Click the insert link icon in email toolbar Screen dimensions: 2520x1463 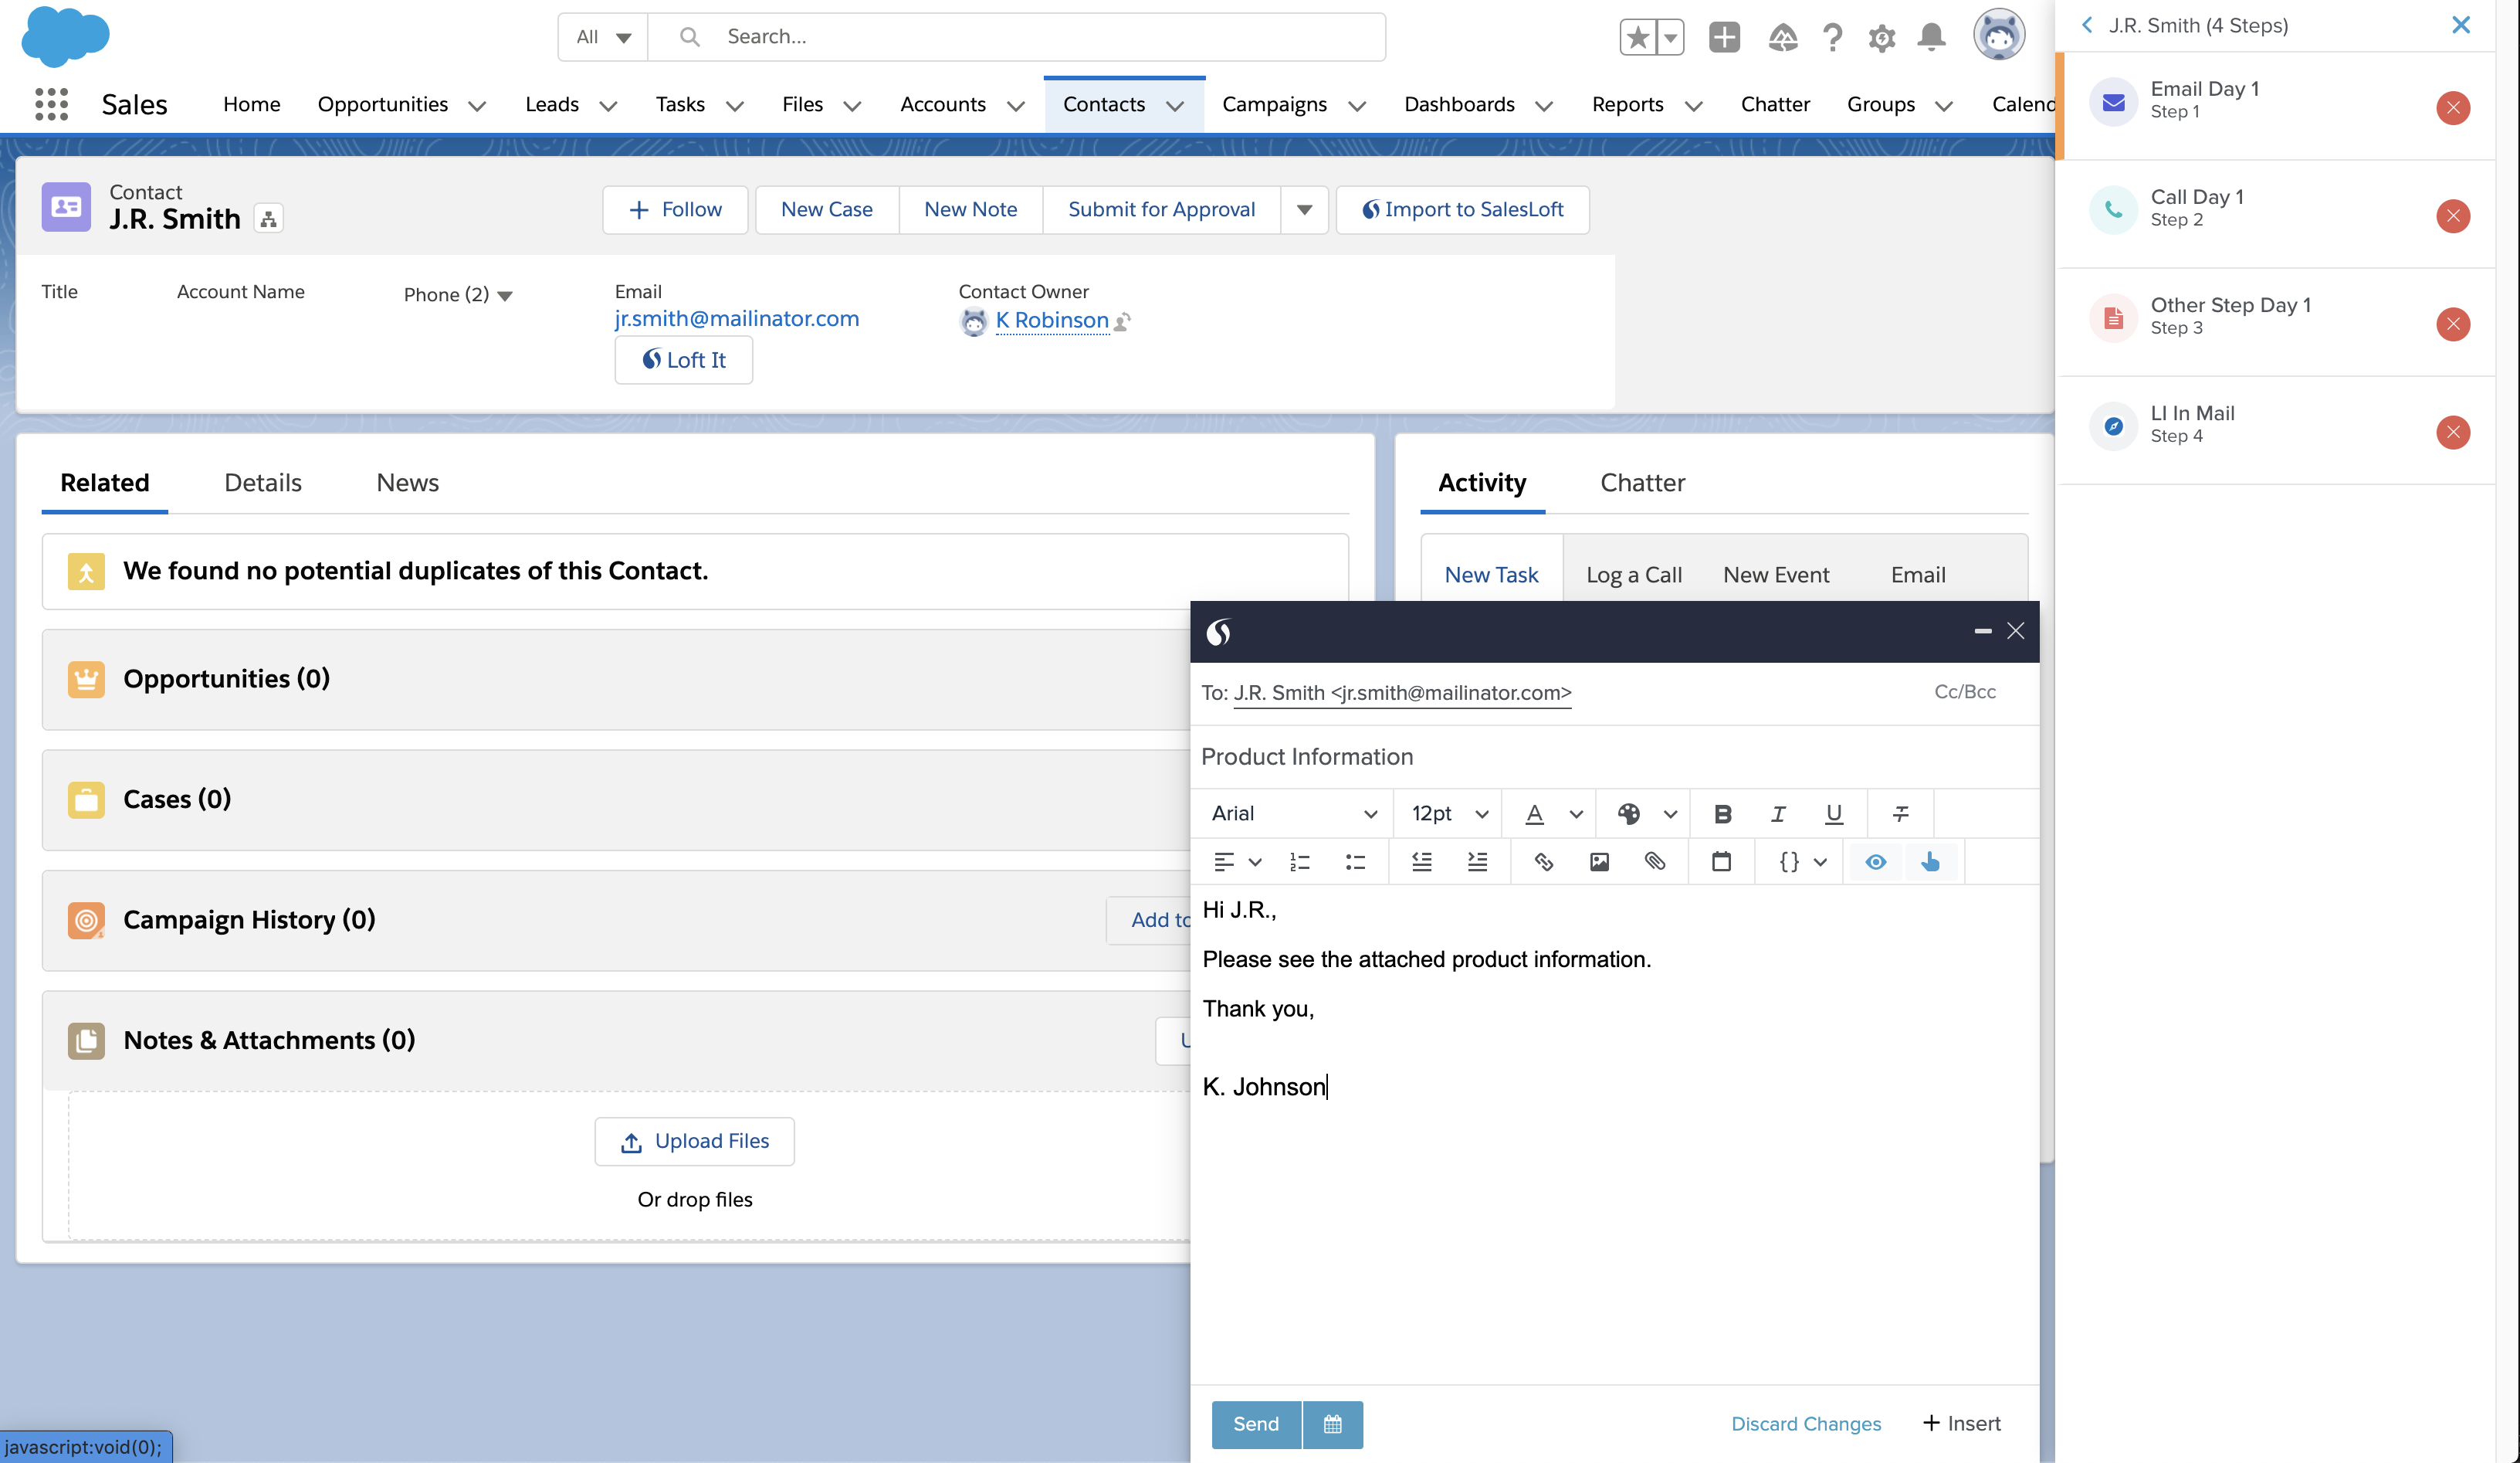(x=1543, y=861)
